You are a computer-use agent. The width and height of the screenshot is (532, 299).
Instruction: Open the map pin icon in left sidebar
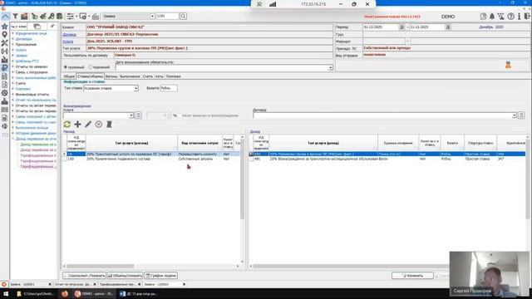click(x=4, y=35)
